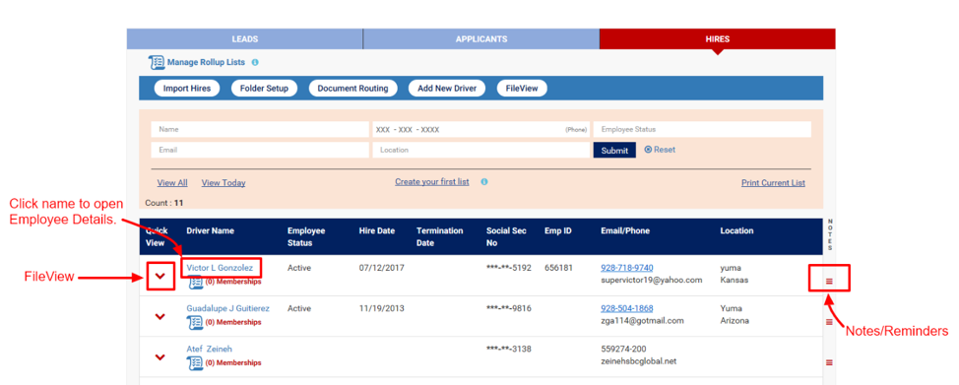Click hire date 07/12/2017
The width and height of the screenshot is (959, 385).
coord(382,268)
